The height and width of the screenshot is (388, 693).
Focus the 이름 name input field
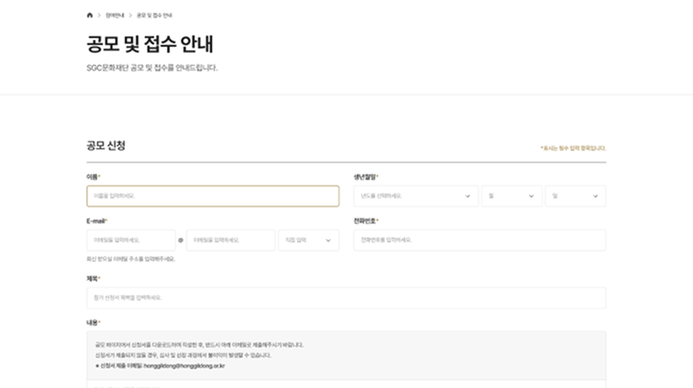pos(212,196)
